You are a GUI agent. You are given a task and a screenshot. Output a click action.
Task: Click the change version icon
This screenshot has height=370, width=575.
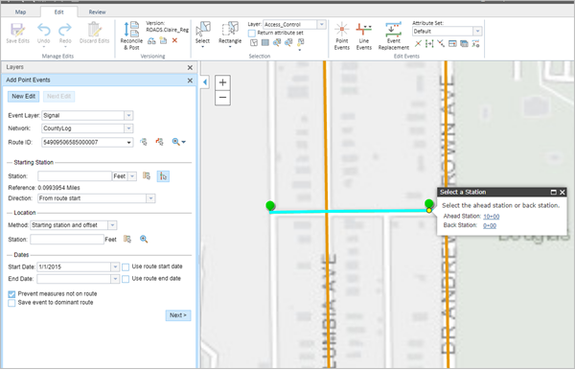pos(151,40)
